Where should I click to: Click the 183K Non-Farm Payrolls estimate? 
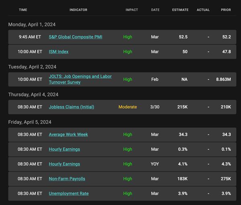(x=182, y=179)
